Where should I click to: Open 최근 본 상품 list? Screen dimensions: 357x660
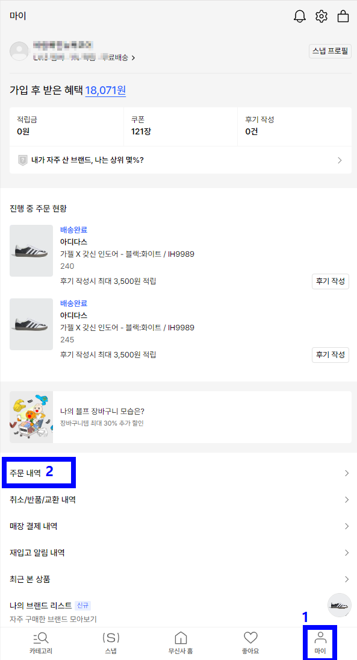pyautogui.click(x=178, y=579)
